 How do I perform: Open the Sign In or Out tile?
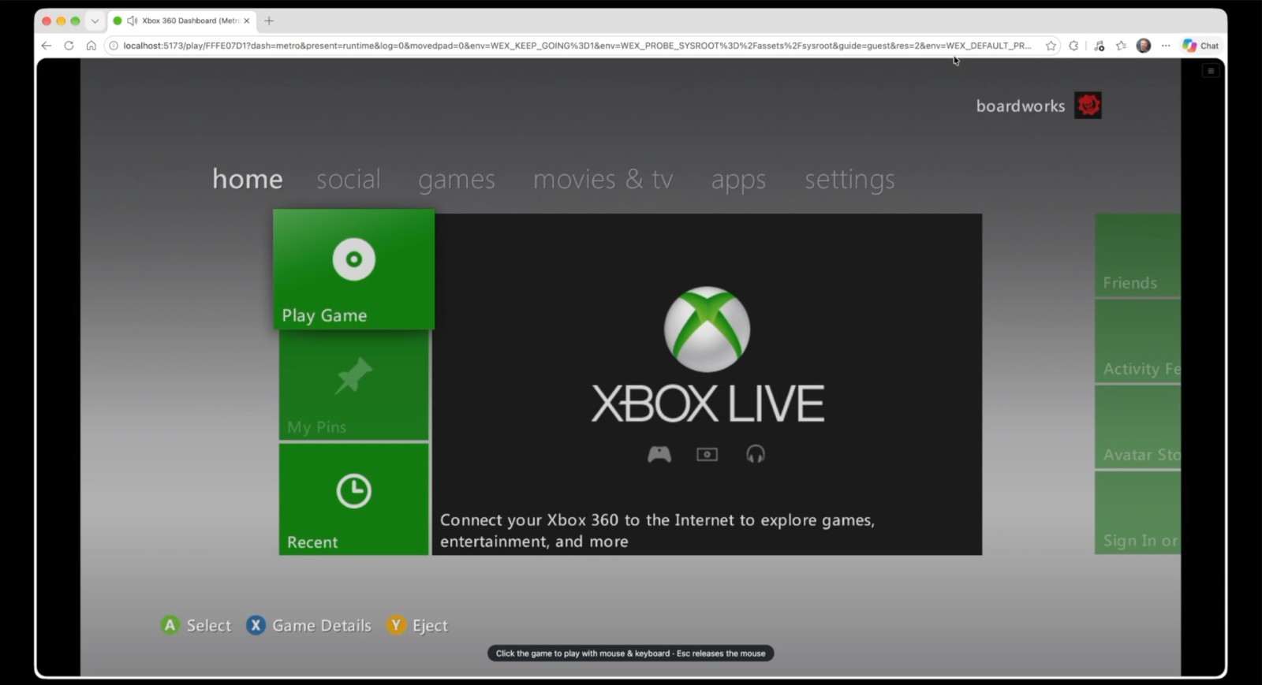(x=1137, y=513)
